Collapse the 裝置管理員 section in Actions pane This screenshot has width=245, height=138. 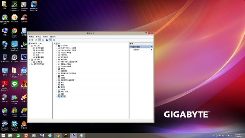(151, 47)
